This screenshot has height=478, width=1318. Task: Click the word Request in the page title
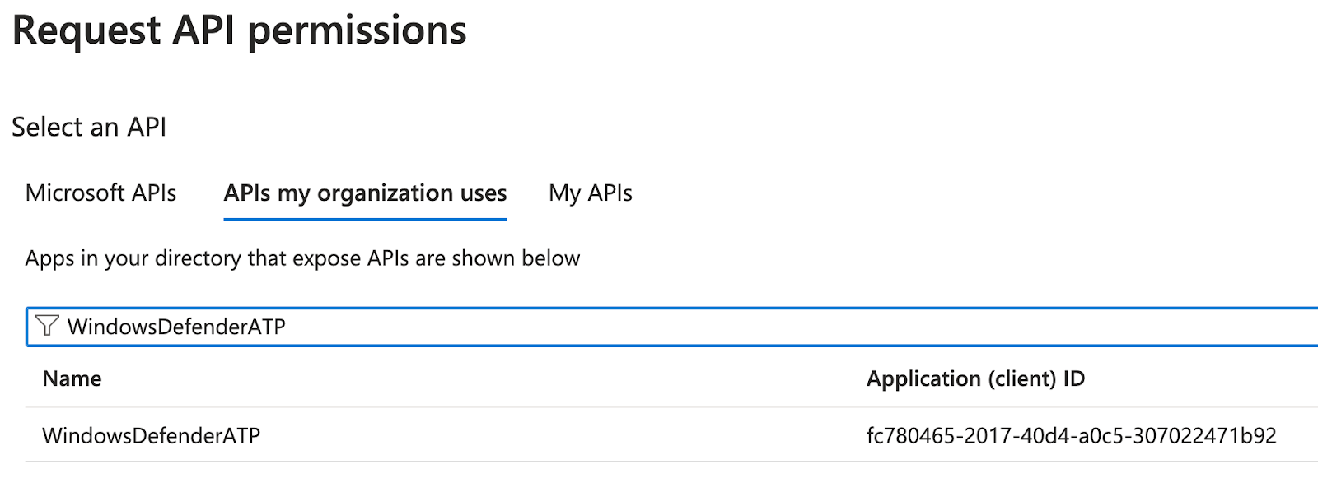pyautogui.click(x=86, y=31)
